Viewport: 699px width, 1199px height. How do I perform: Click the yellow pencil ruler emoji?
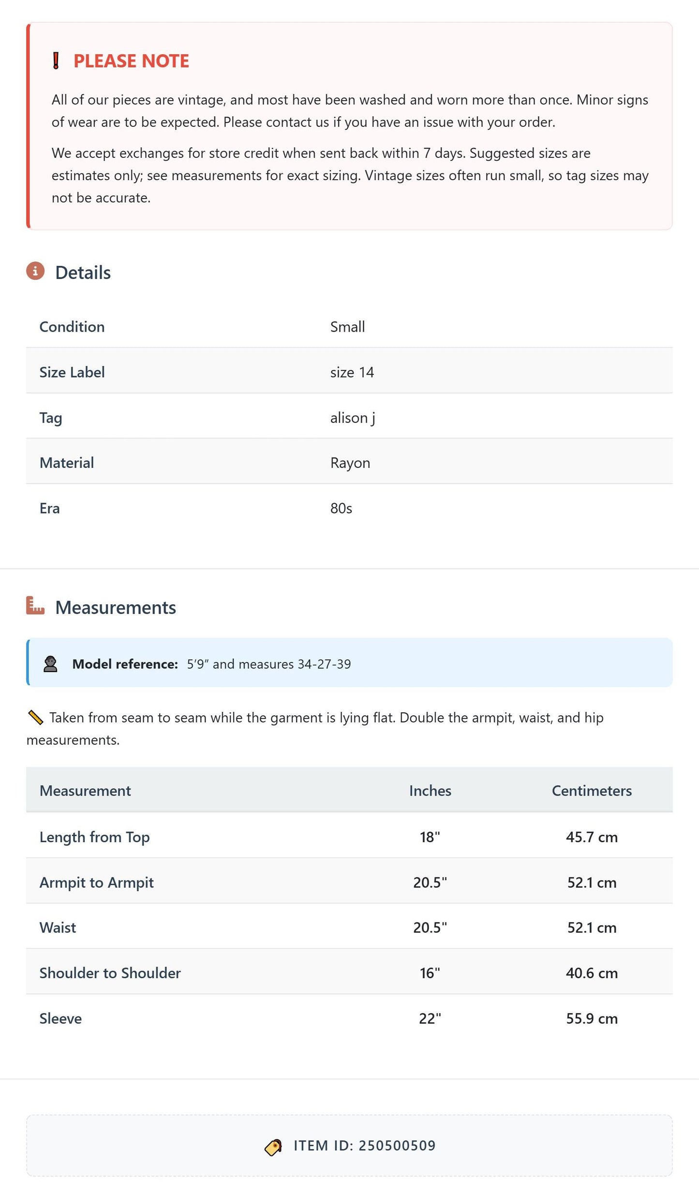(36, 718)
